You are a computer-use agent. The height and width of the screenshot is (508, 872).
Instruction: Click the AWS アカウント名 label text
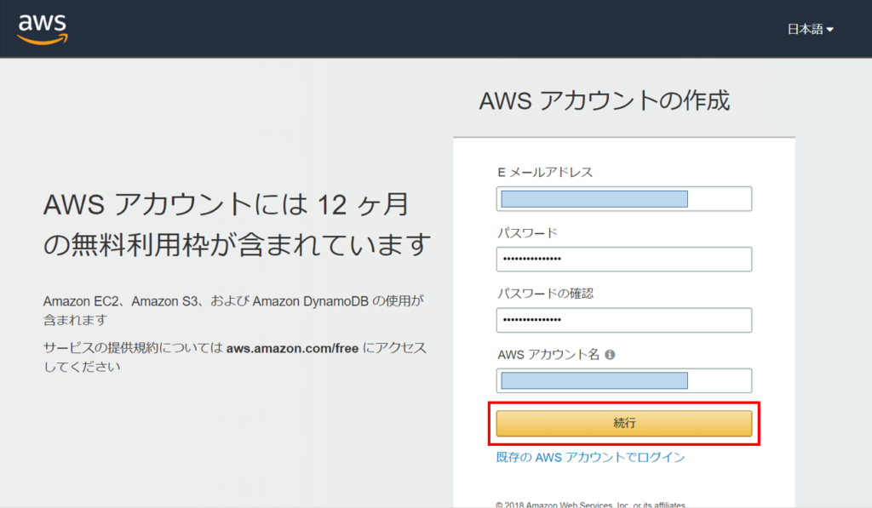point(548,355)
